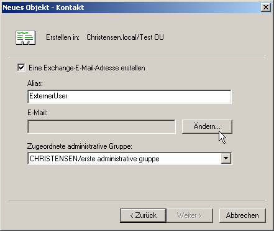Expand the administrative Gruppe dropdown arrow
This screenshot has height=231, width=274.
pyautogui.click(x=226, y=158)
